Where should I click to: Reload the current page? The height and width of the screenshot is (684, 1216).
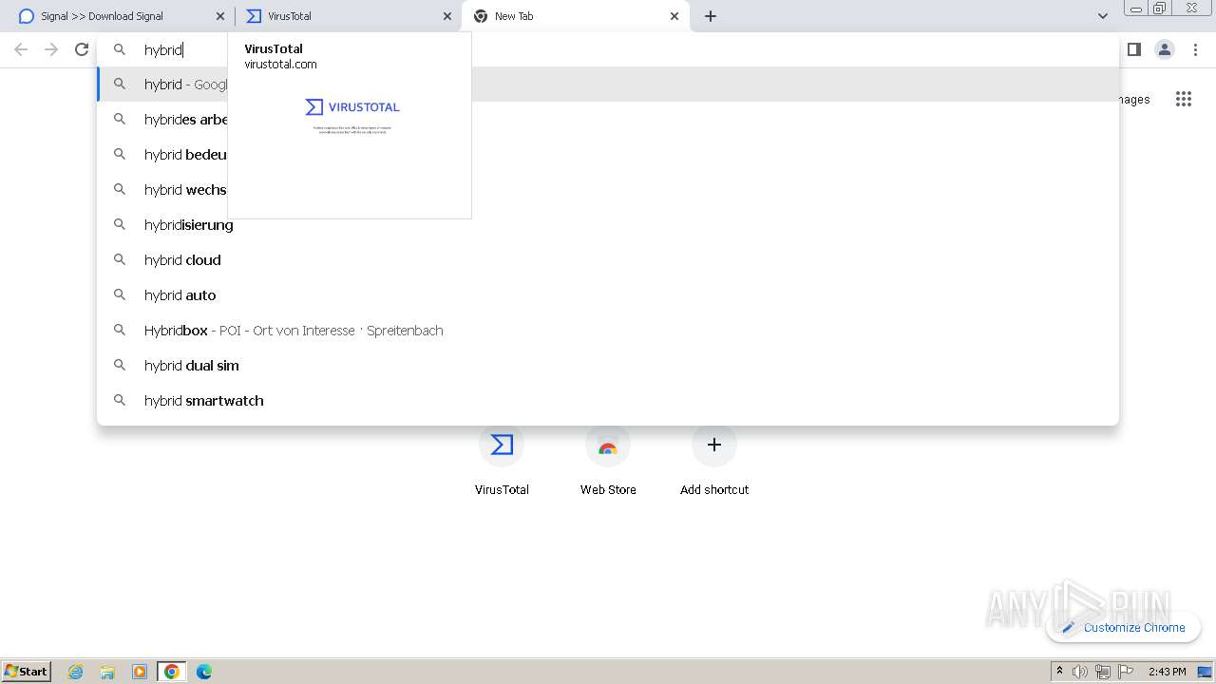[x=82, y=49]
